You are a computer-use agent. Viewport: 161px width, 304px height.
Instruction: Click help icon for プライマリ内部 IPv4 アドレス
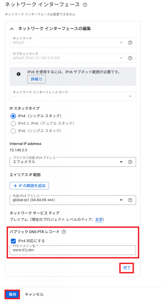[130, 162]
